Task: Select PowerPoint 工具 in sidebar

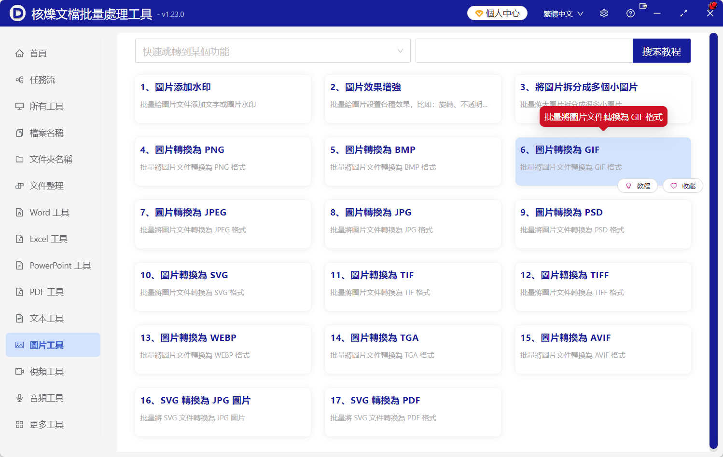Action: pyautogui.click(x=53, y=265)
